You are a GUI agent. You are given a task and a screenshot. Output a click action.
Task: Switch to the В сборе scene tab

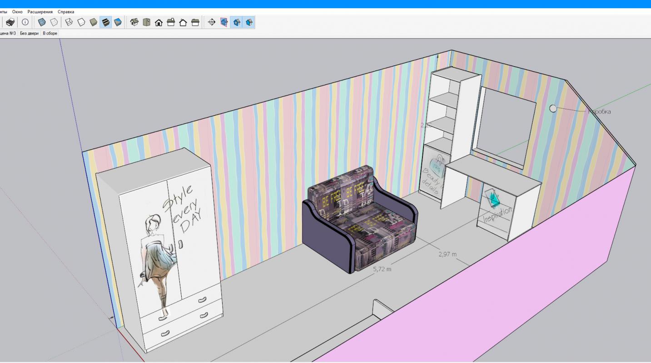click(x=50, y=34)
